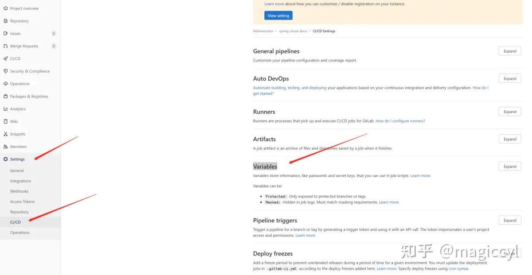
Task: Click the Repository file icon in sidebar
Action: (6, 21)
